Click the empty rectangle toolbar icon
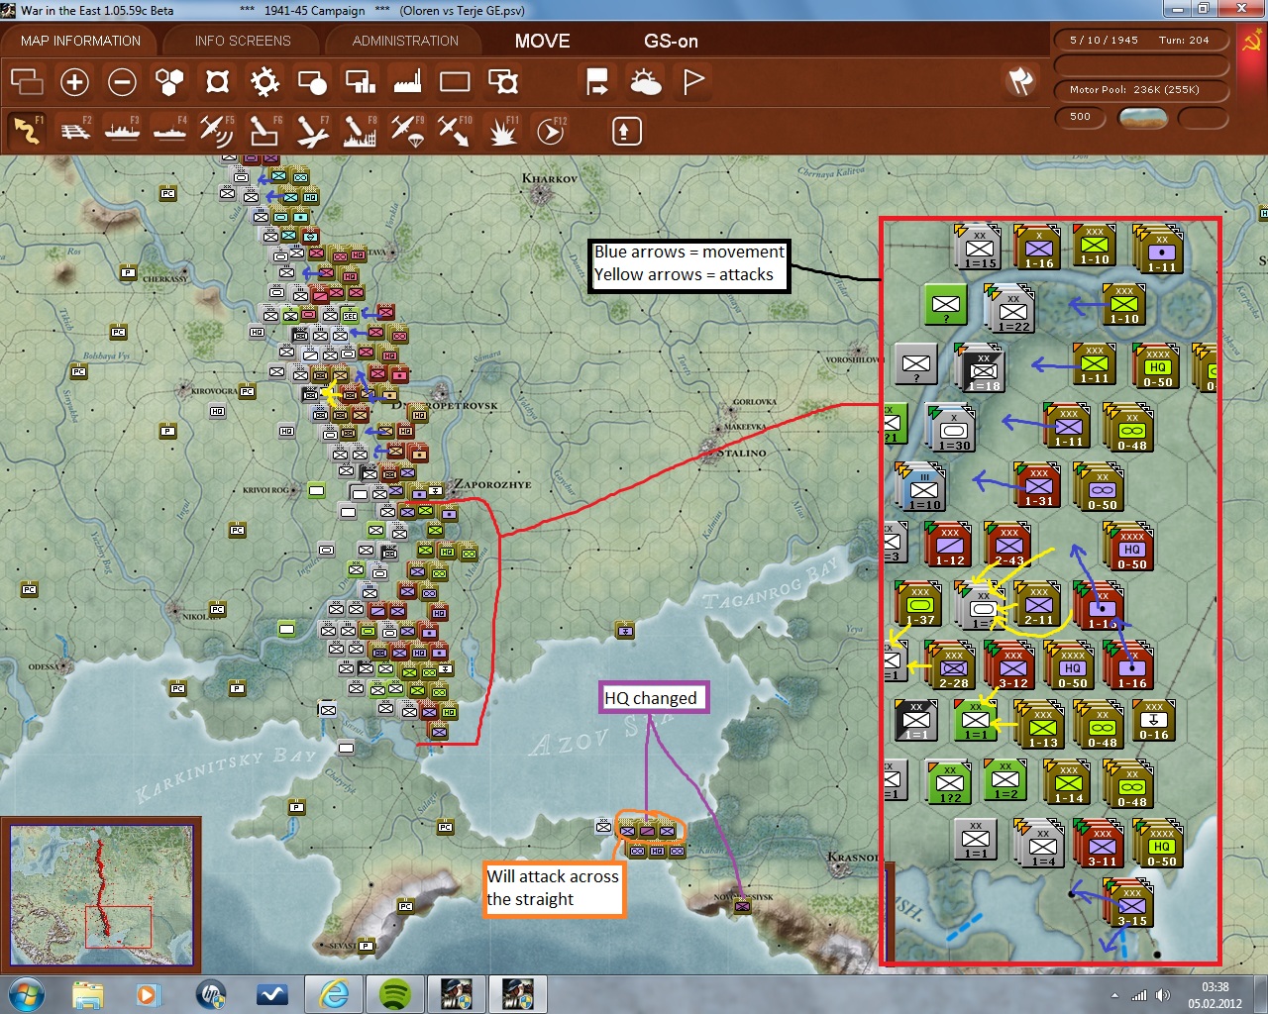Viewport: 1268px width, 1014px height. click(x=455, y=81)
